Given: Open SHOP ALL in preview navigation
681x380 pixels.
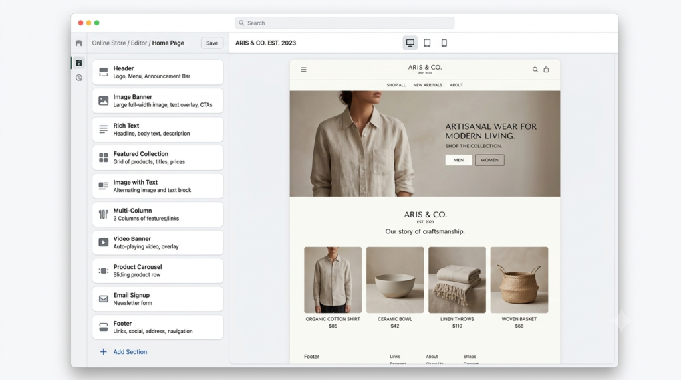Looking at the screenshot, I should [396, 85].
